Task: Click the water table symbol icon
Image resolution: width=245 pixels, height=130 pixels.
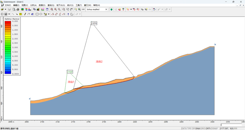Action: point(68,14)
